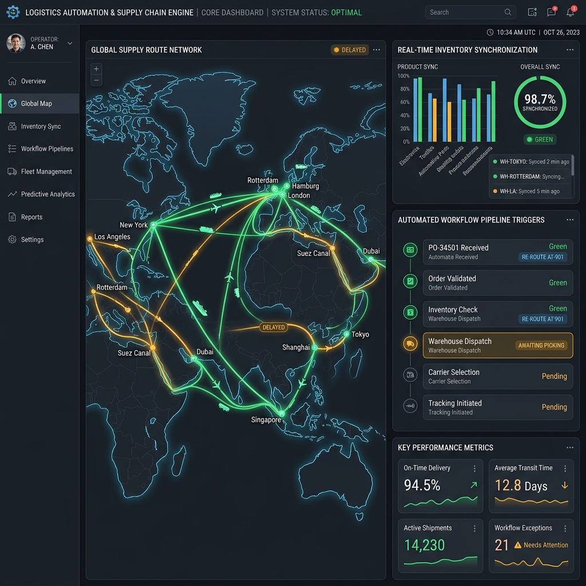Viewport: 586px width, 586px height.
Task: Open the export report icon in header
Action: click(532, 12)
